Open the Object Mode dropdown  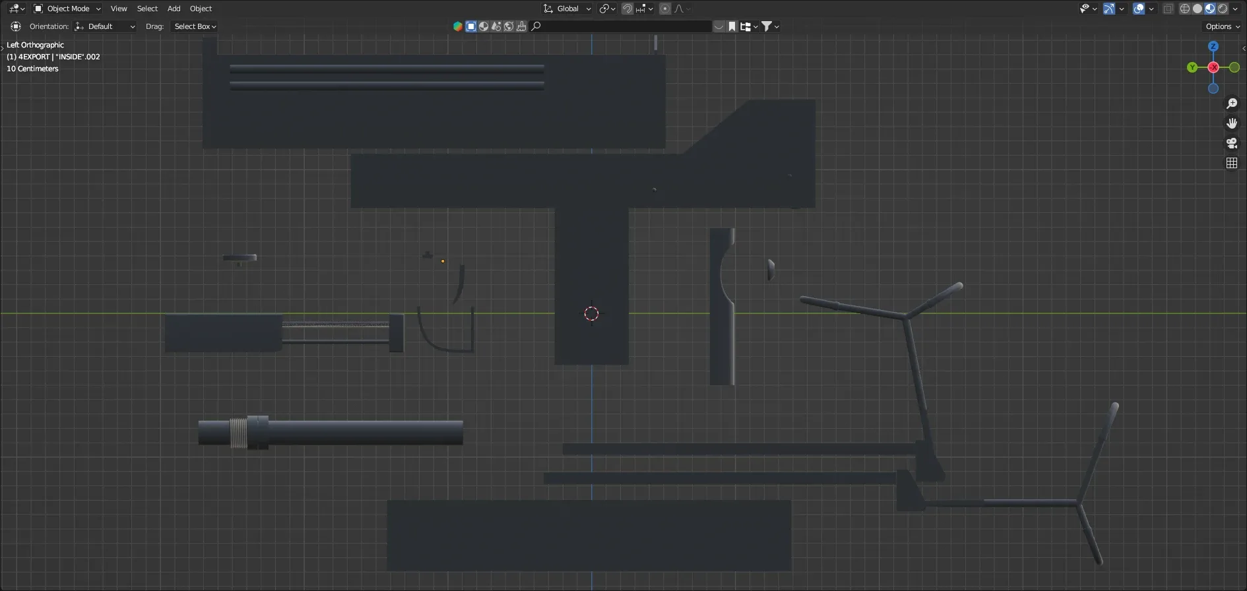coord(67,9)
